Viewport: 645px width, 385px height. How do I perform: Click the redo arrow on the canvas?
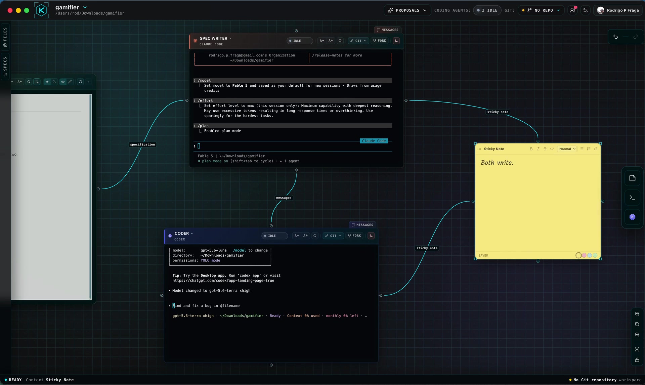pyautogui.click(x=636, y=37)
